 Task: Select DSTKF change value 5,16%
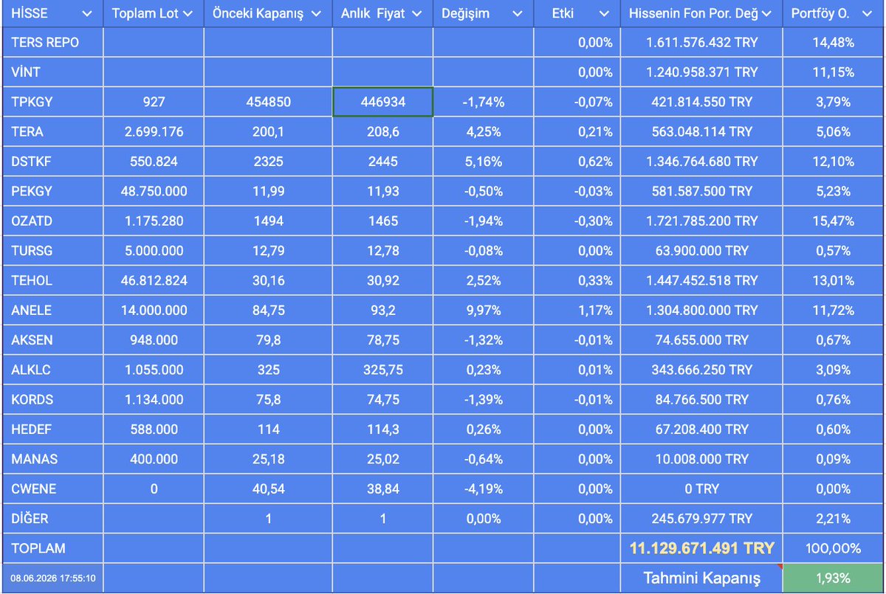tap(484, 162)
